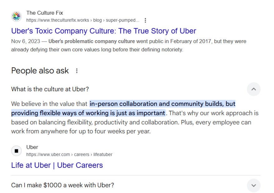Expand the $1000 a week question chevron
Screen dimensions: 274x193
pyautogui.click(x=253, y=186)
